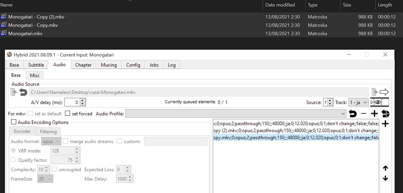The image size is (403, 193).
Task: Click the minus icon to remove audio profile
Action: click(x=364, y=114)
